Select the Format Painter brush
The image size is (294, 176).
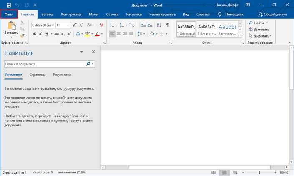[23, 35]
